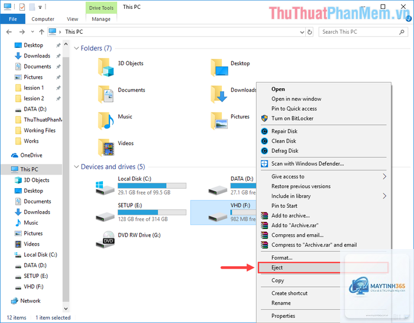Open the quick access toolbar customize dropdown

coord(40,8)
